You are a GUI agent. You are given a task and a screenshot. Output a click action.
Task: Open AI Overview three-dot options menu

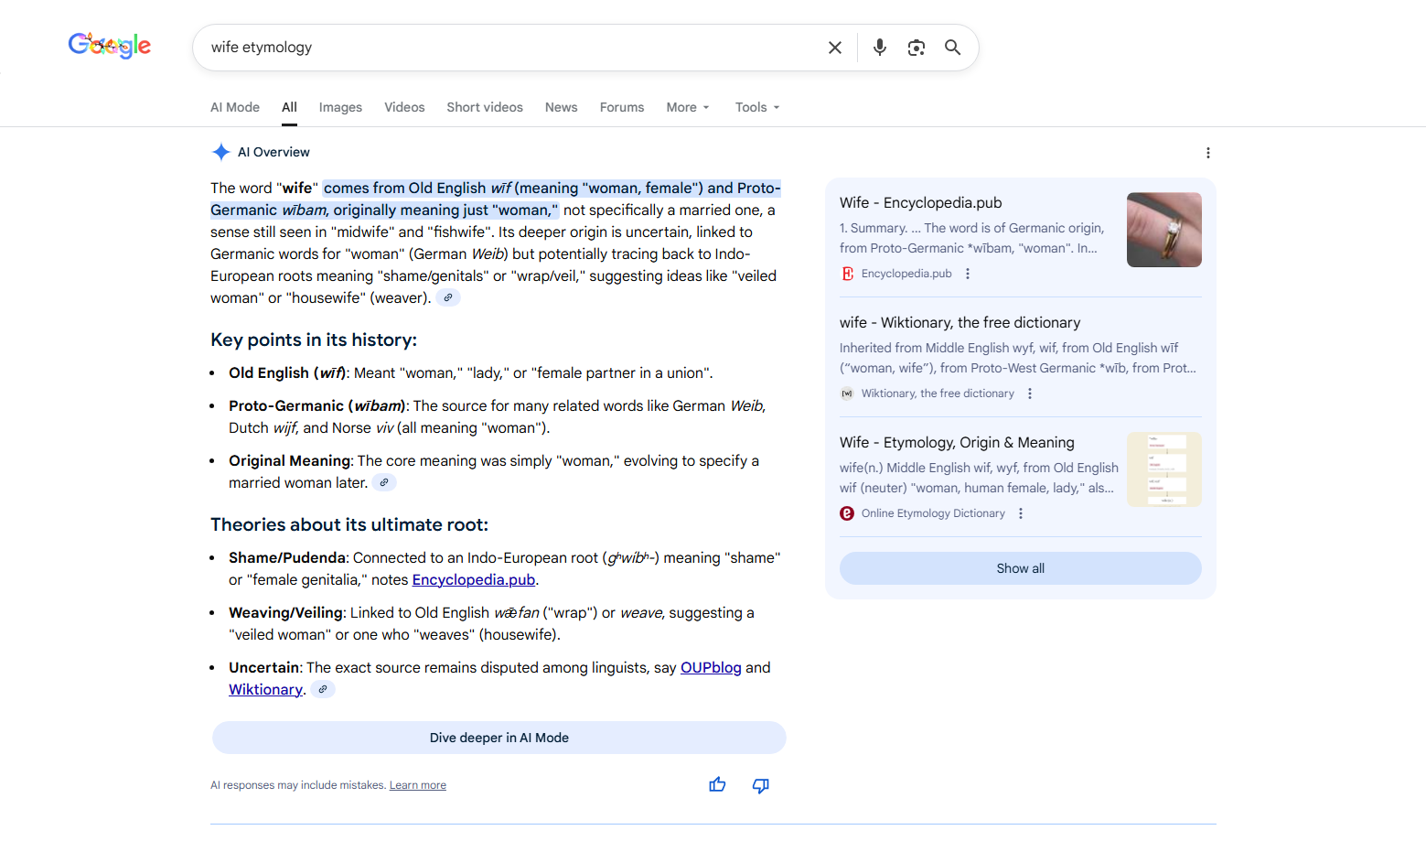1207,153
